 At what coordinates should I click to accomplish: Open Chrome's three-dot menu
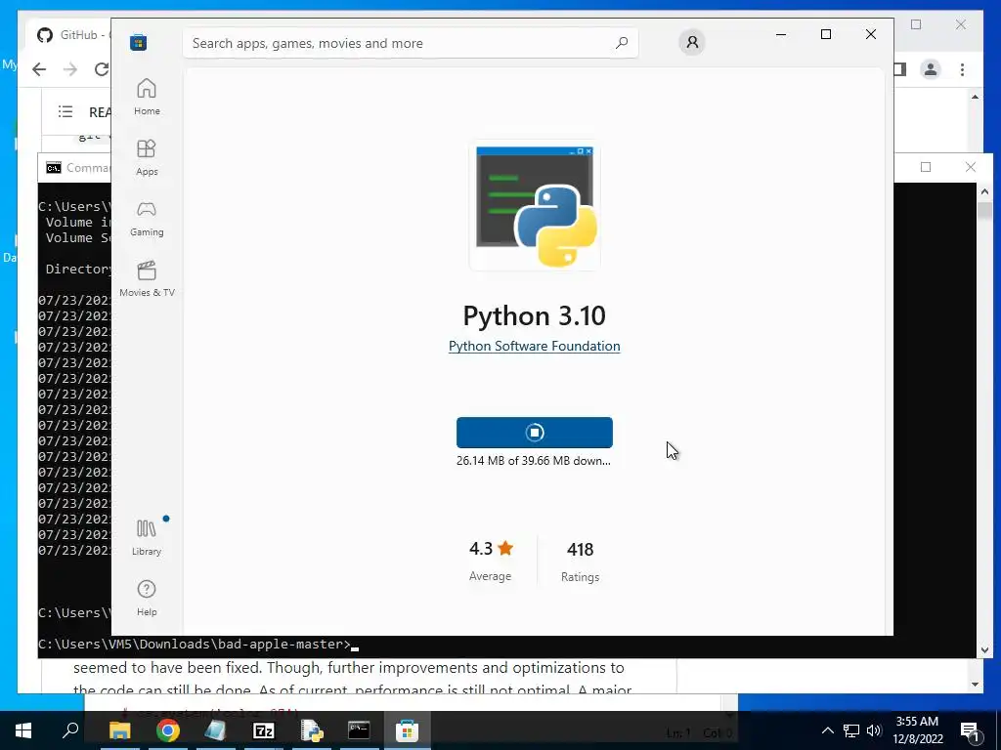[962, 69]
